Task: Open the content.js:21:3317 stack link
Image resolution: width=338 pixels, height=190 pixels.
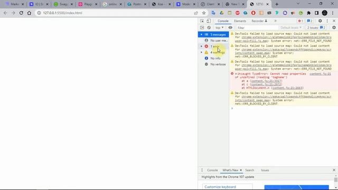Action: 266,81
